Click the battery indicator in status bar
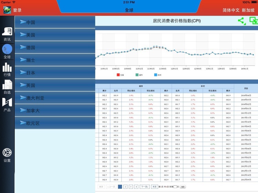Screen dimensions: 258x193 click(254, 2)
